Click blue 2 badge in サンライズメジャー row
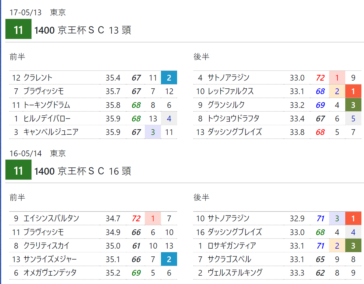 (x=169, y=259)
